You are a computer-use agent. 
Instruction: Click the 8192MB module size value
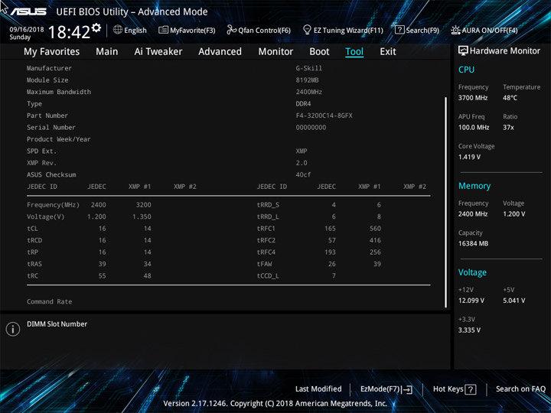point(307,80)
